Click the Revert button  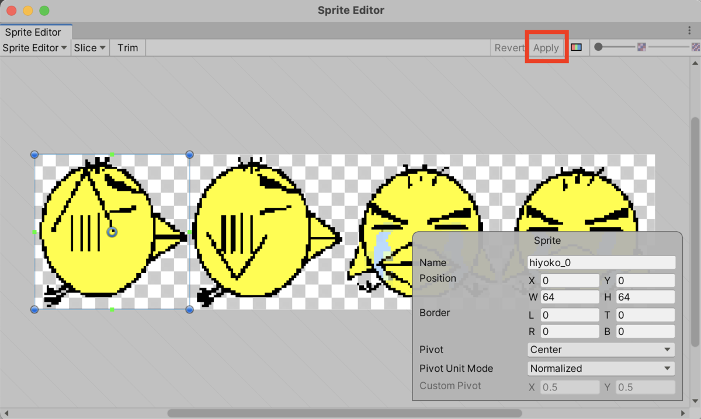pos(509,48)
